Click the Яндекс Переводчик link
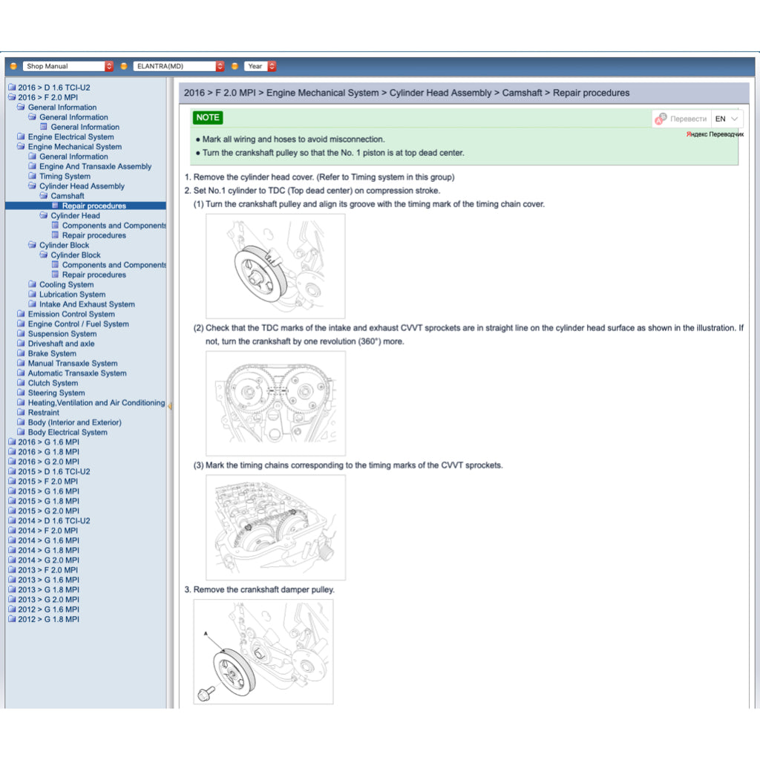Screen dimensions: 760x760 tap(714, 134)
